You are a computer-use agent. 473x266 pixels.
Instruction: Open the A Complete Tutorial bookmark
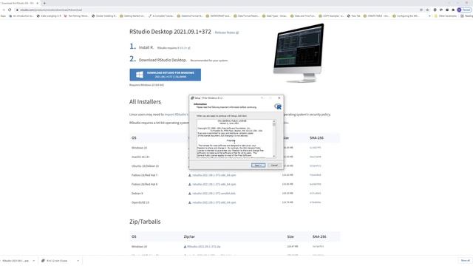[x=161, y=16]
